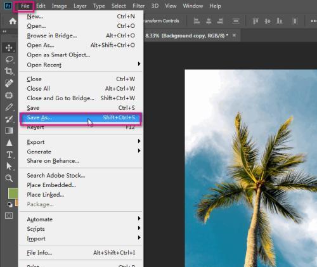Choose Share on Behance...

[x=81, y=161]
